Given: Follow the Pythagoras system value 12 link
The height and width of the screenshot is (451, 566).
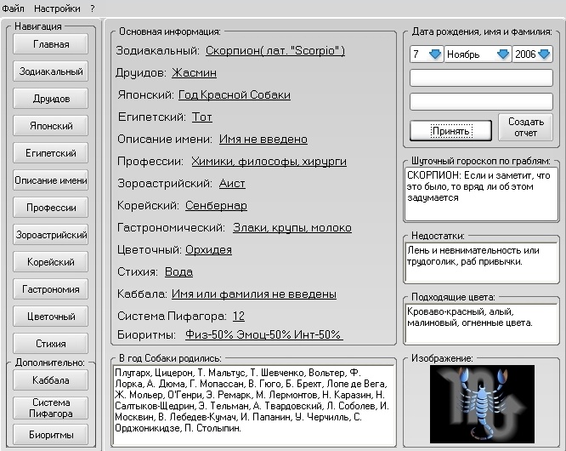Looking at the screenshot, I should click(x=239, y=317).
